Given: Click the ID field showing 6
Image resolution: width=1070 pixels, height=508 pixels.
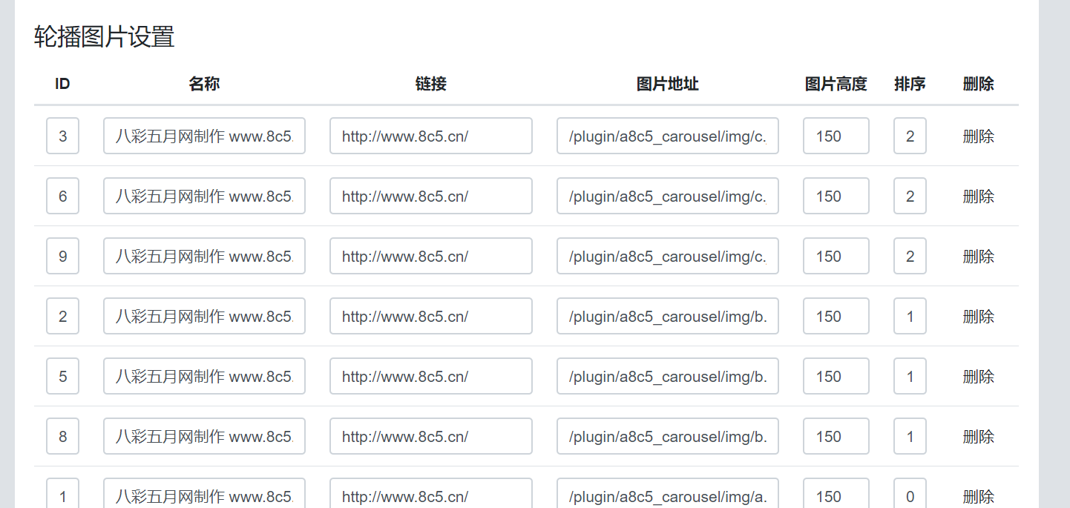Looking at the screenshot, I should [x=62, y=196].
